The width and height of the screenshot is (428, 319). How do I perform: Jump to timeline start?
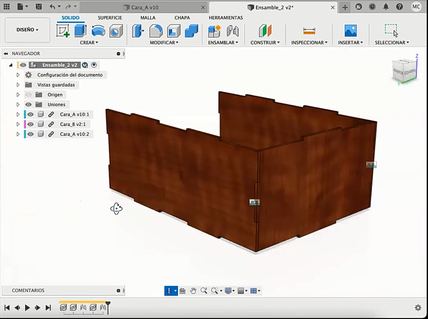coord(7,308)
